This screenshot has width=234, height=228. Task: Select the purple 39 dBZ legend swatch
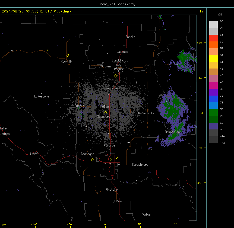pyautogui.click(x=213, y=92)
